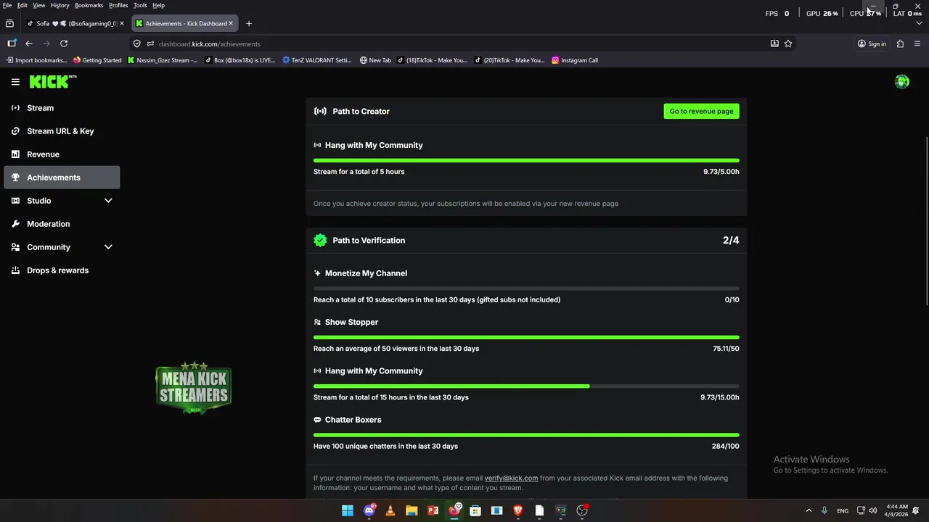Image resolution: width=929 pixels, height=522 pixels.
Task: Install the site as an app icon
Action: 774,43
